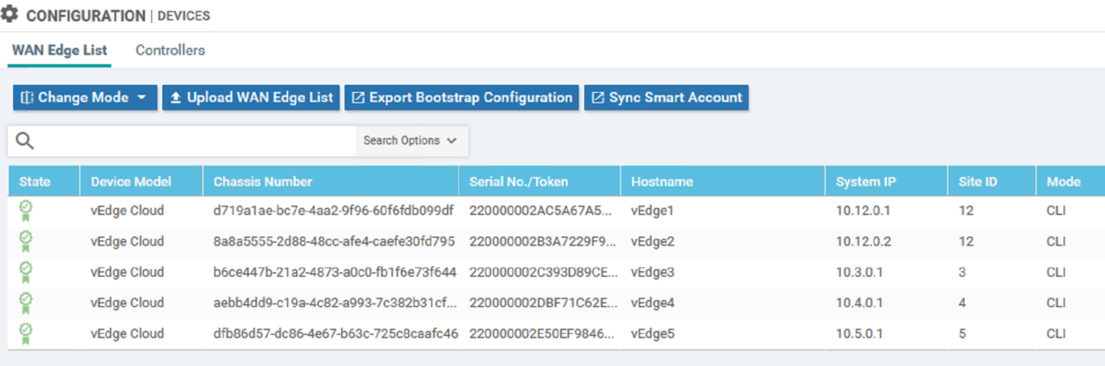The height and width of the screenshot is (366, 1105).
Task: Focus the device search input field
Action: click(x=195, y=141)
